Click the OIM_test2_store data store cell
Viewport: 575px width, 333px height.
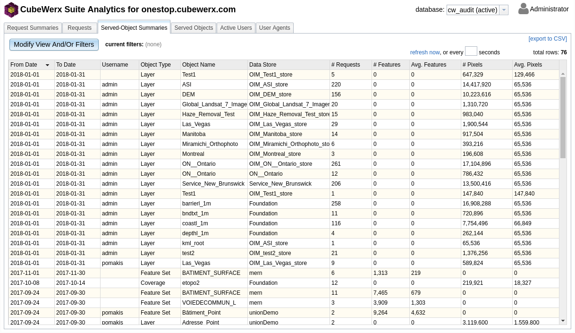[x=288, y=253]
